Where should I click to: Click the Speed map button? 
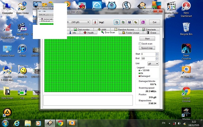147,48
